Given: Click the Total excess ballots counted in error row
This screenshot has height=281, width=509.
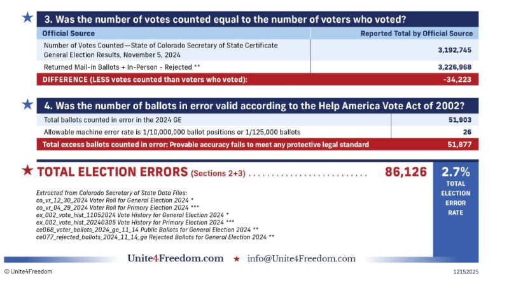Looking at the screenshot, I should 206,144.
